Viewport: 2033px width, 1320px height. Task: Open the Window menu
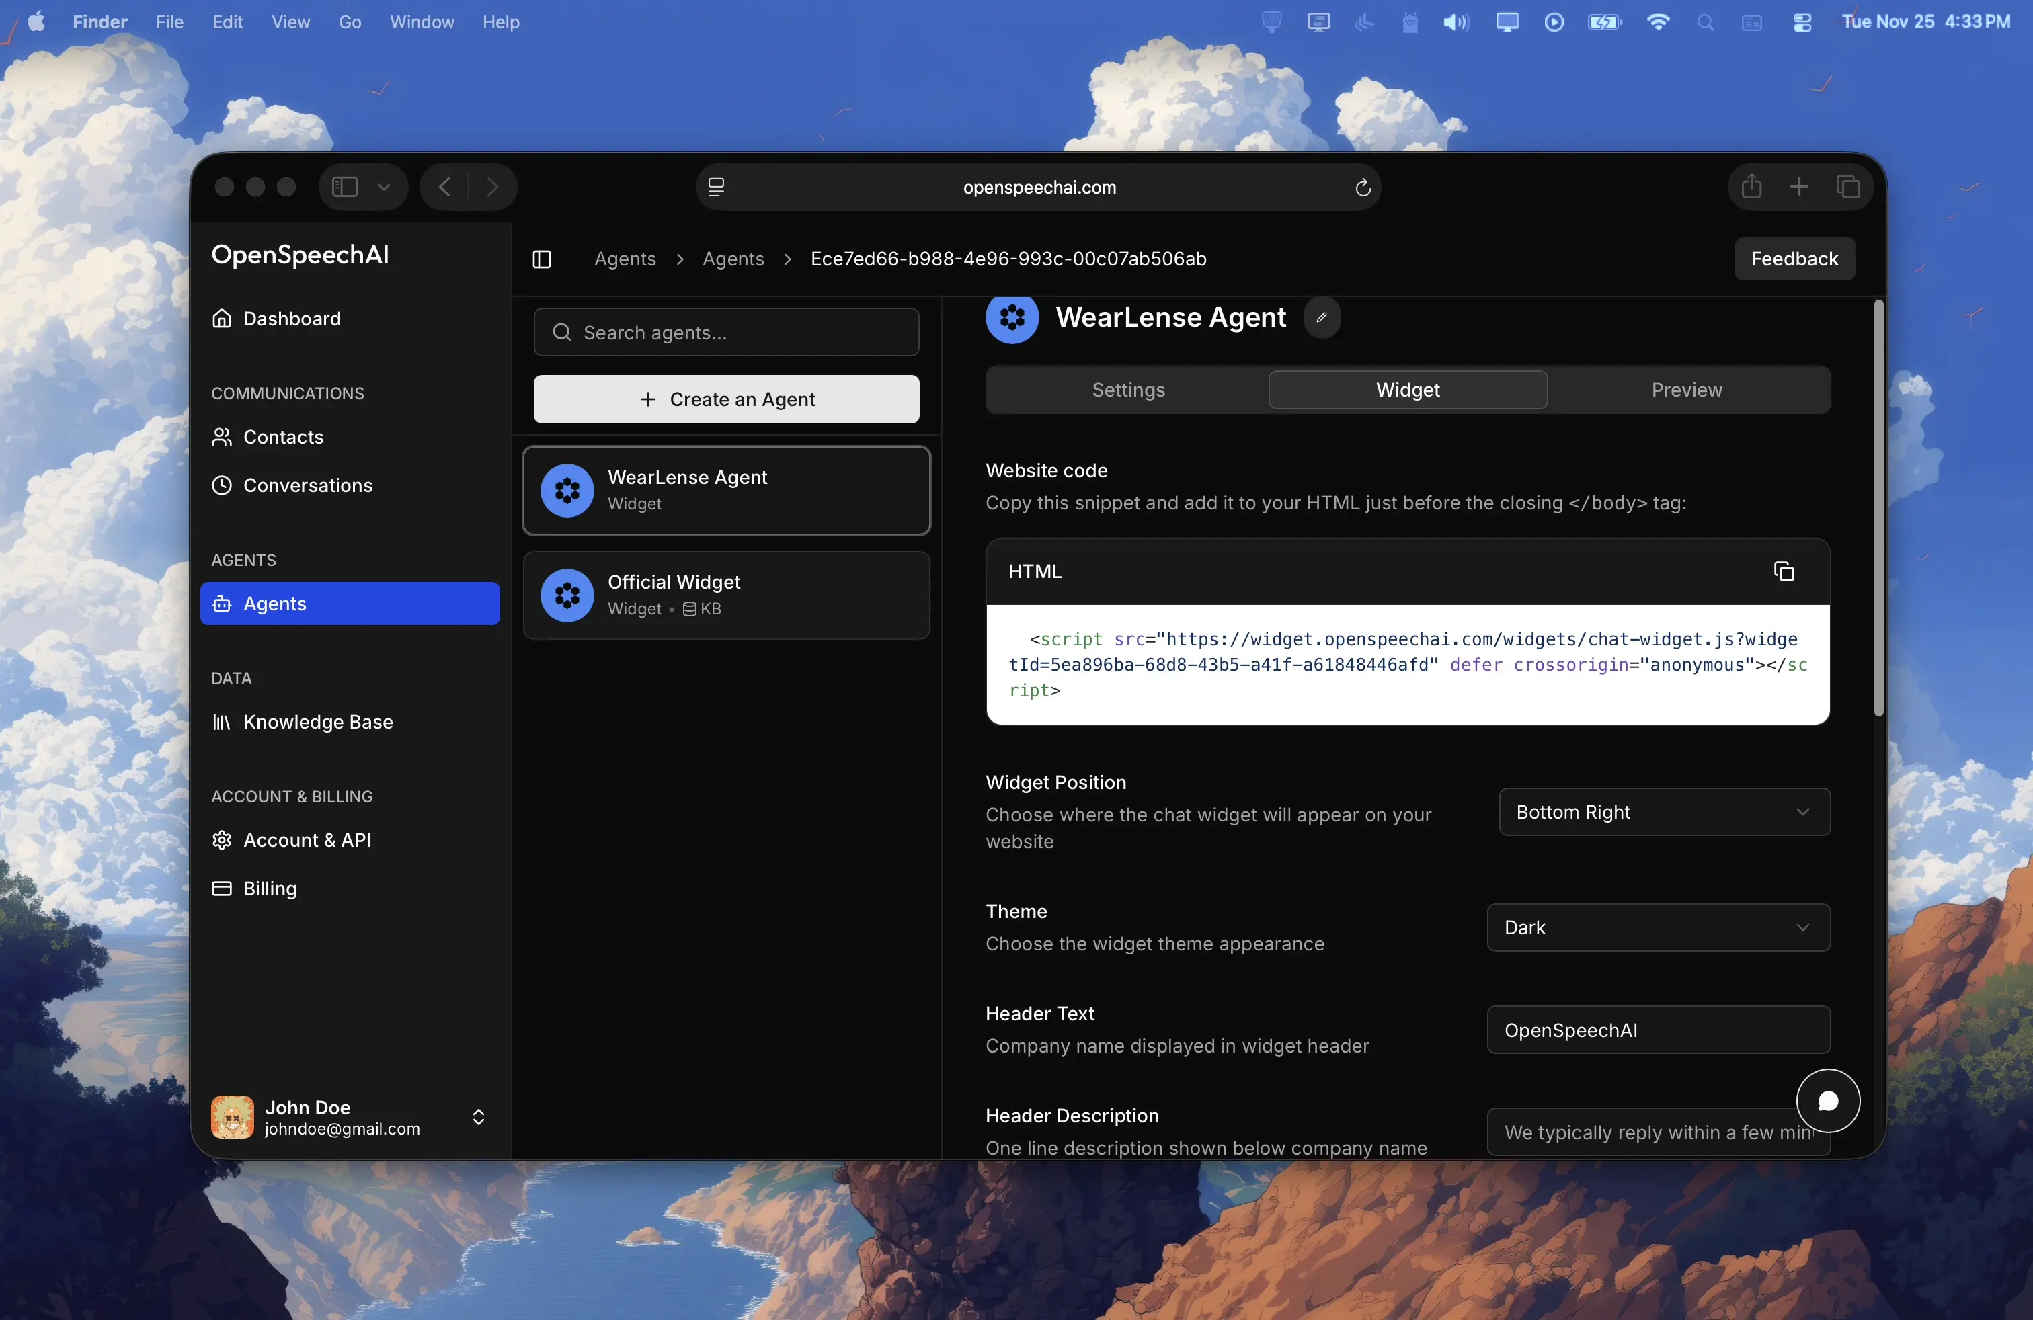422,22
